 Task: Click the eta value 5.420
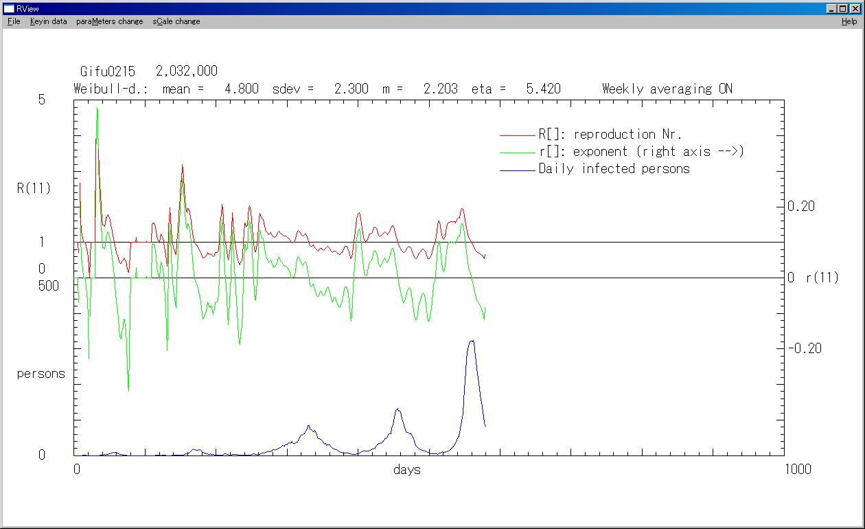tap(543, 89)
